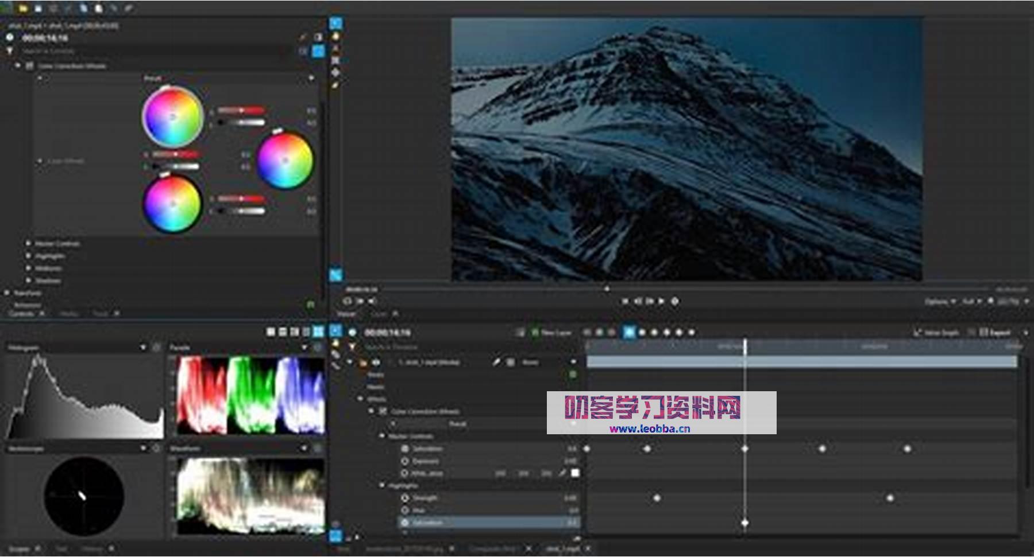Click the white color swatch in the timeline properties
1034x557 pixels.
point(575,473)
